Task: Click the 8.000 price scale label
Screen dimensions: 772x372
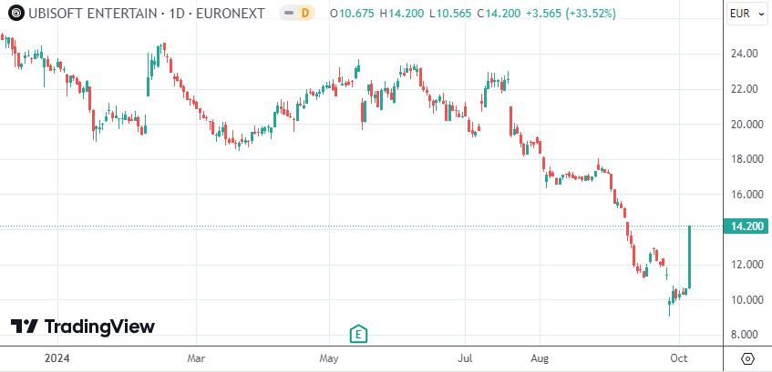Action: pos(746,335)
